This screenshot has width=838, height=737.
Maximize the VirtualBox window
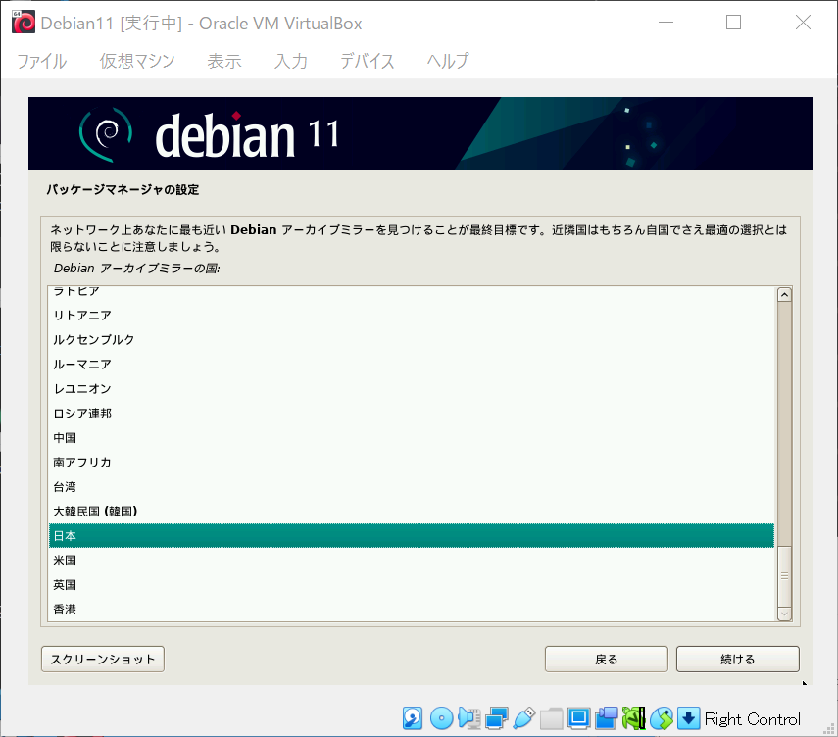(x=733, y=23)
